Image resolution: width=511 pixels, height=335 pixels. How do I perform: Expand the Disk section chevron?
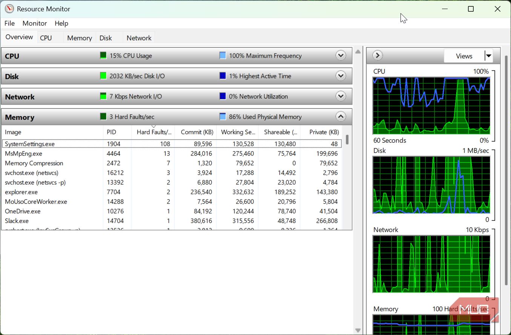click(341, 76)
